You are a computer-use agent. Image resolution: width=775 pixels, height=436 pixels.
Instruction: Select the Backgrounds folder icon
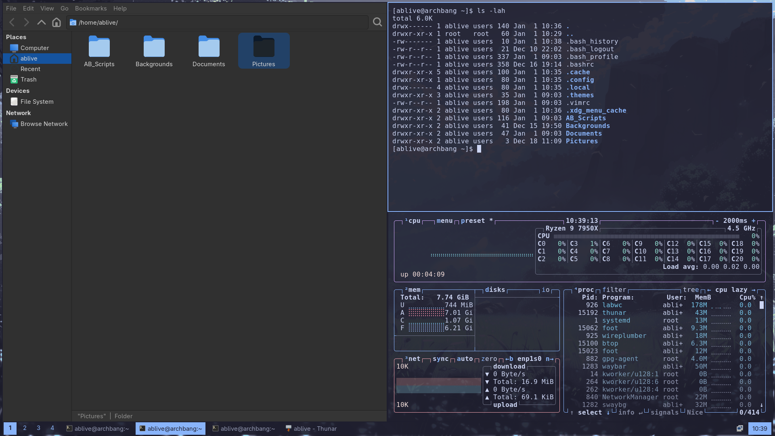tap(154, 47)
